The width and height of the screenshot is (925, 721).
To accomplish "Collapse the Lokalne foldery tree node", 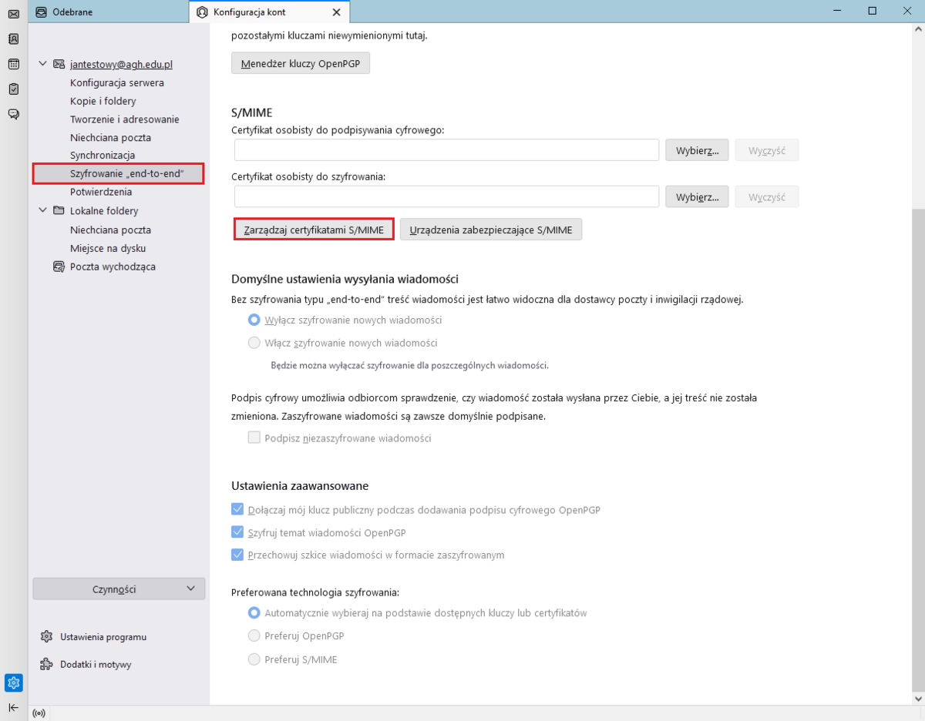I will click(x=43, y=210).
